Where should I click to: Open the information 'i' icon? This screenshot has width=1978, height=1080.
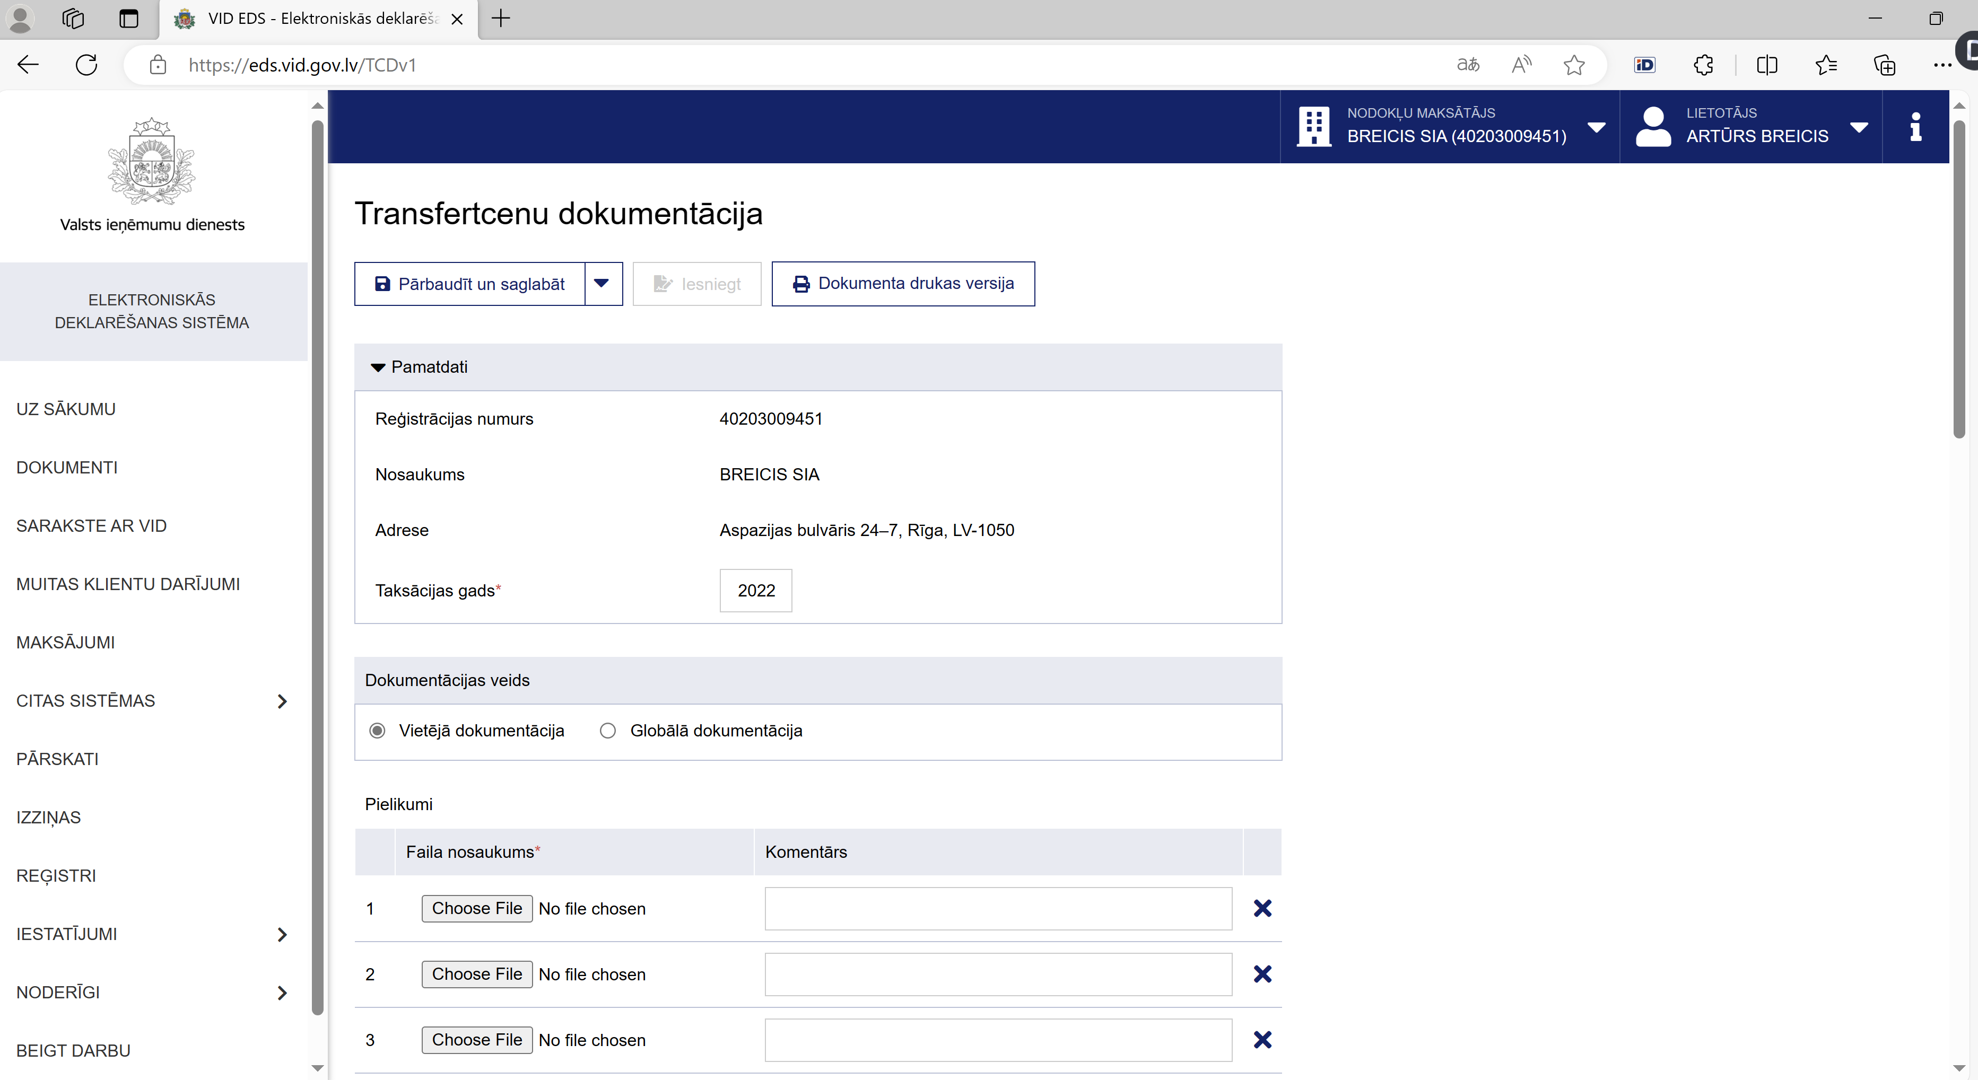1916,127
